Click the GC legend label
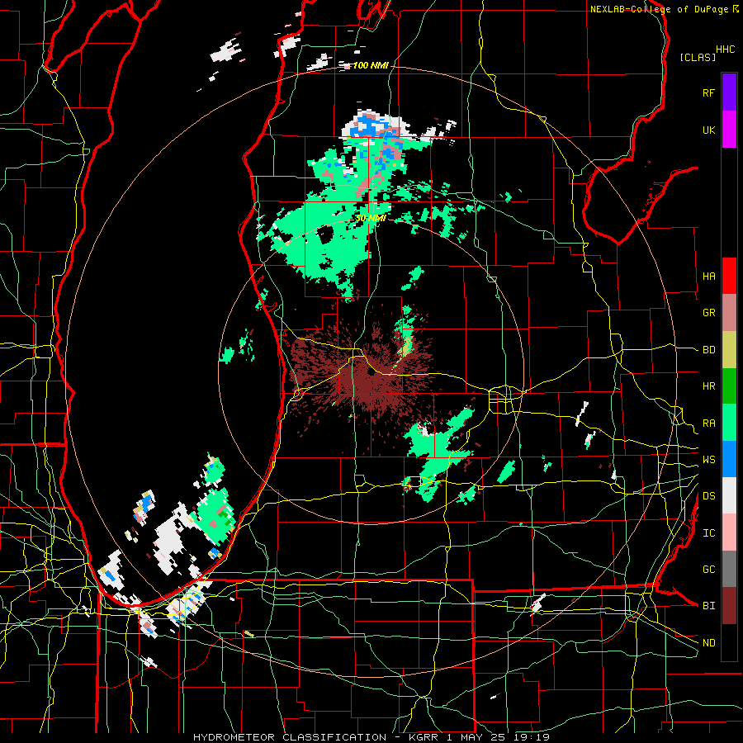The image size is (743, 743). click(x=708, y=570)
